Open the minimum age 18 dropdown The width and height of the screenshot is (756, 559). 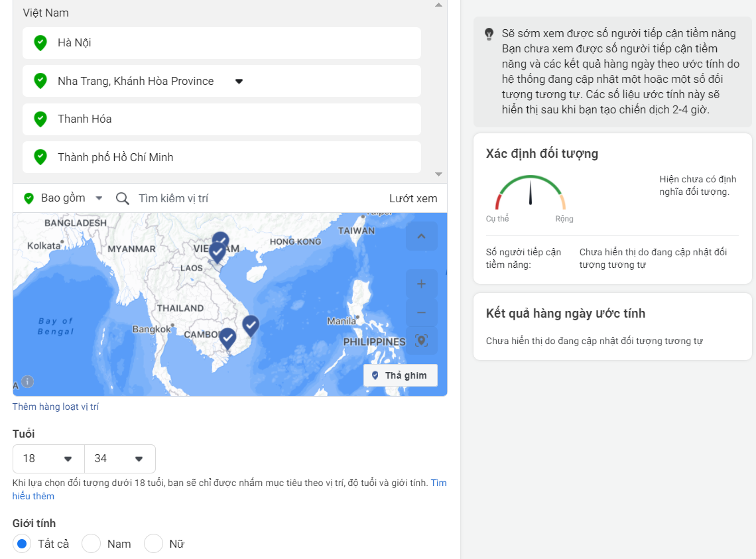coord(48,459)
